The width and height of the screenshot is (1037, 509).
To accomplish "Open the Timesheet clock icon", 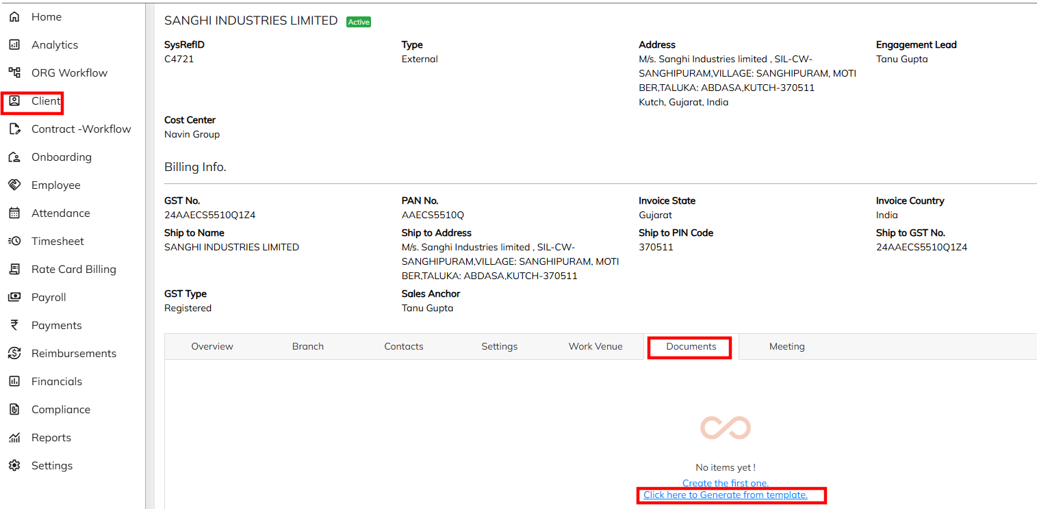I will [x=14, y=241].
